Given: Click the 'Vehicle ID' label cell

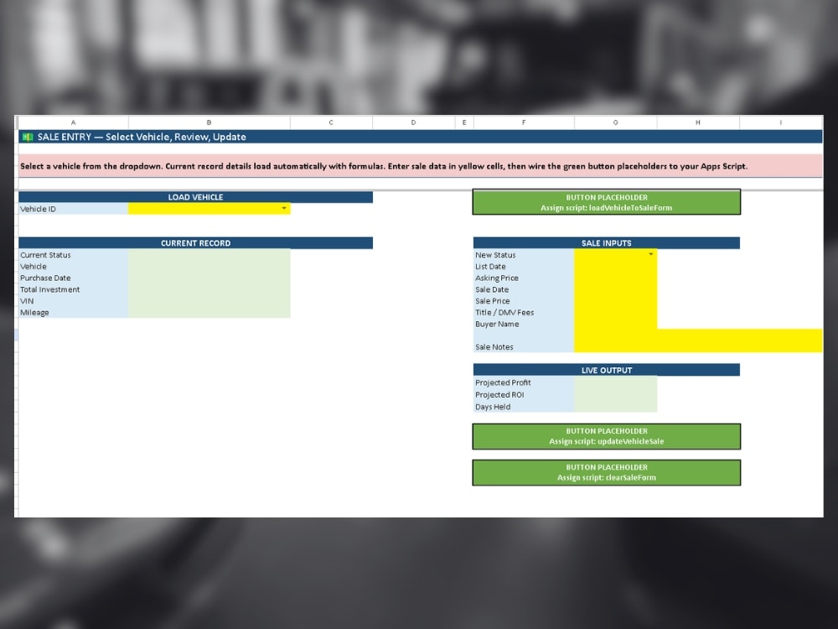Looking at the screenshot, I should (x=73, y=209).
